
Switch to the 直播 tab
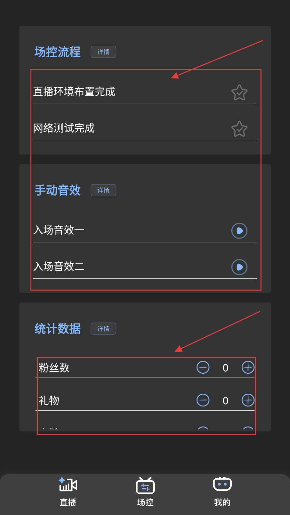tap(68, 492)
